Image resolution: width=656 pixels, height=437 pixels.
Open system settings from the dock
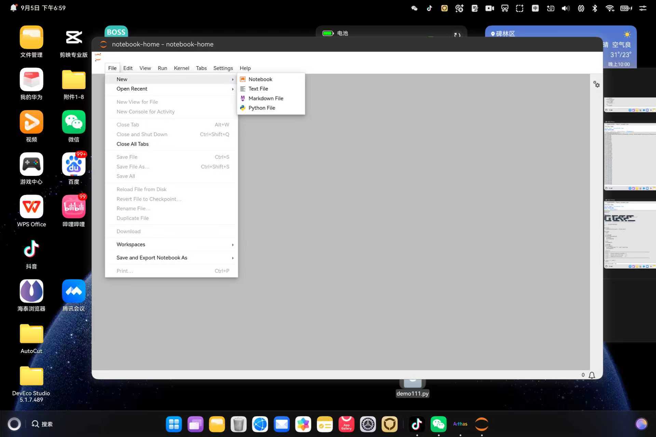pyautogui.click(x=368, y=424)
